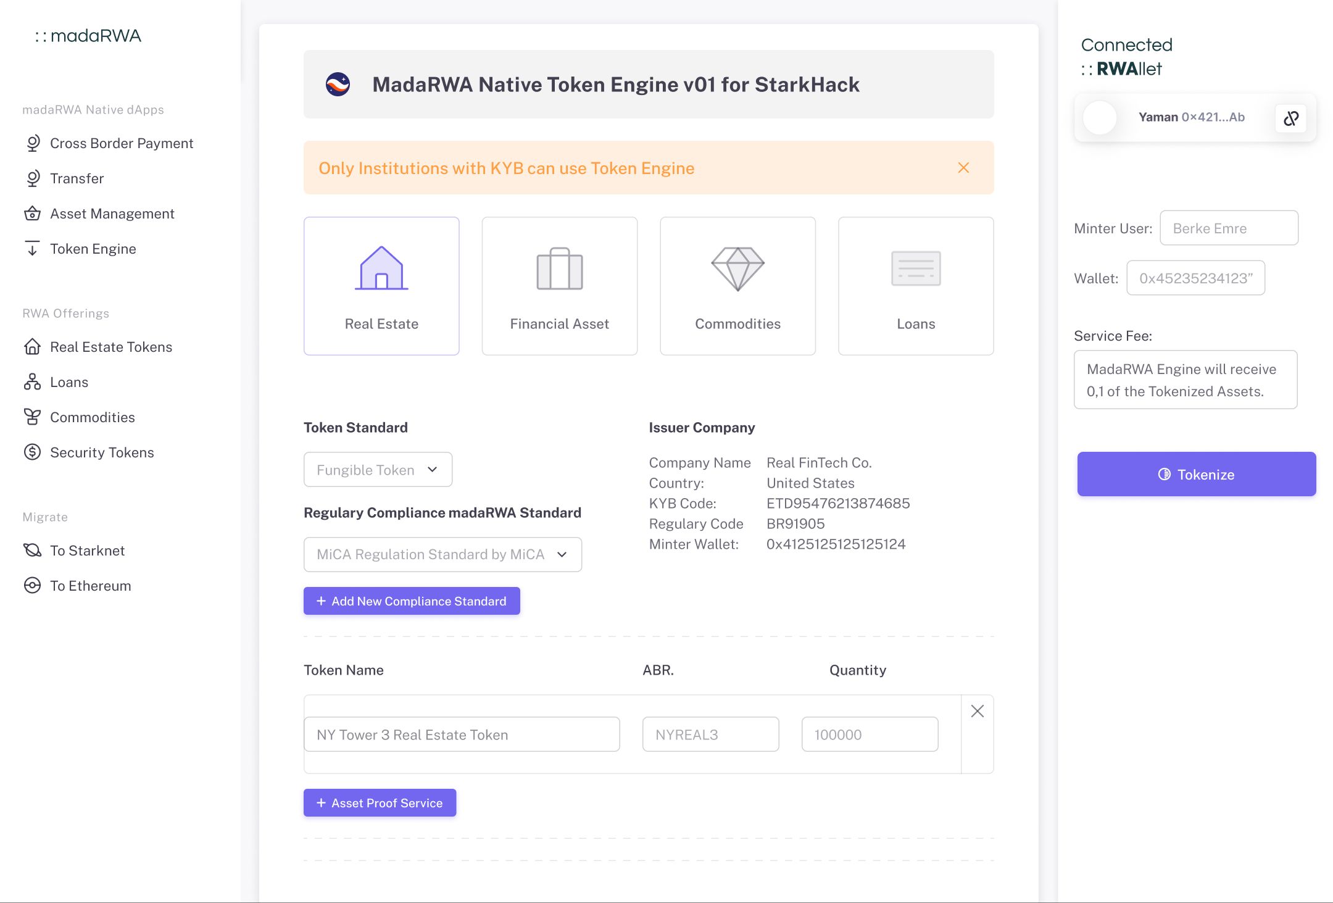
Task: Click the Yaman 0×421...Ab wallet chip
Action: 1195,117
